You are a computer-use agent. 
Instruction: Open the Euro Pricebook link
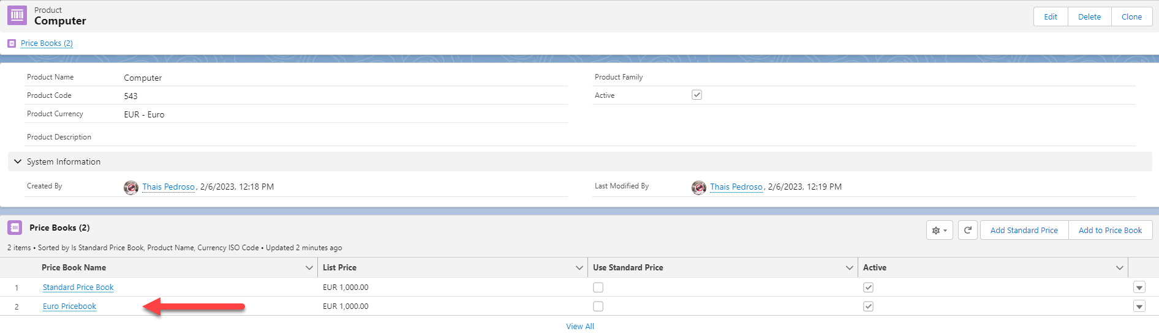click(69, 306)
